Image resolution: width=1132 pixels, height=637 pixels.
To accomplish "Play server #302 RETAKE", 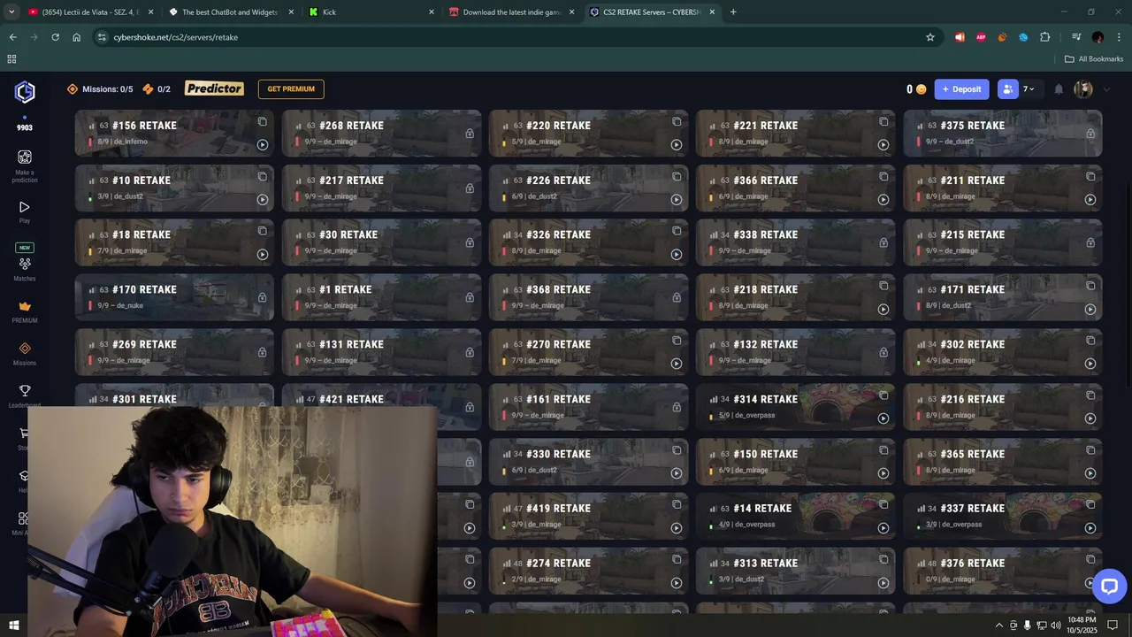I will click(x=1090, y=364).
